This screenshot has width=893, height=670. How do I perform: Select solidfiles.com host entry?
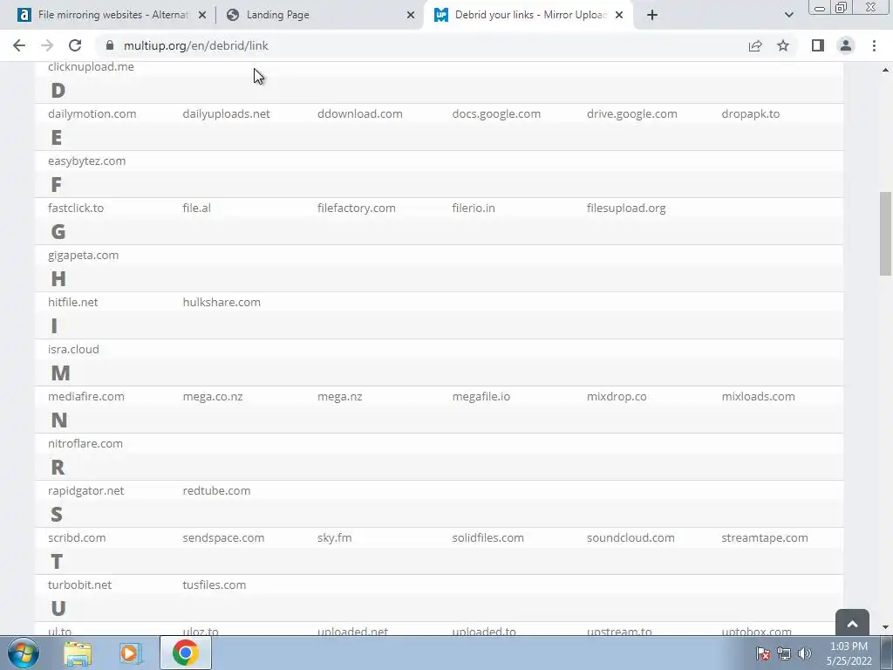tap(488, 537)
